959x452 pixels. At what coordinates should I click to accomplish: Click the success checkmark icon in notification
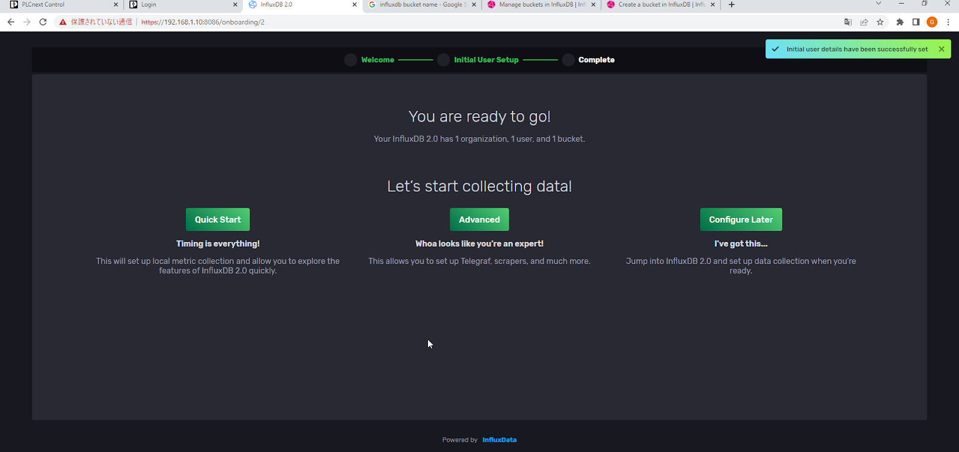[x=776, y=49]
